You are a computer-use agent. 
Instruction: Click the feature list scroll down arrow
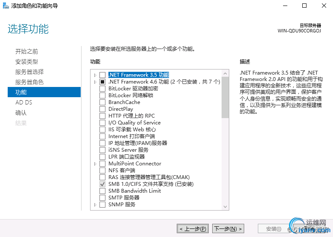coord(225,207)
